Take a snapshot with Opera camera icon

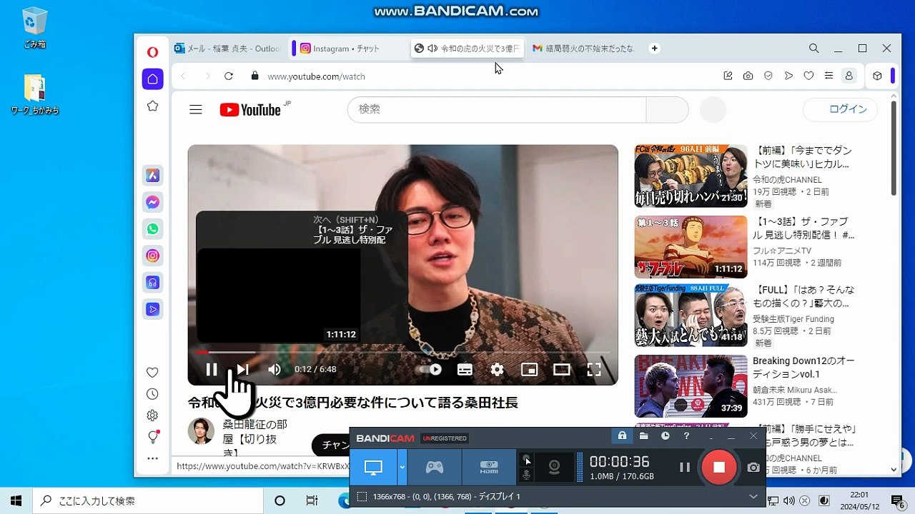(x=748, y=76)
